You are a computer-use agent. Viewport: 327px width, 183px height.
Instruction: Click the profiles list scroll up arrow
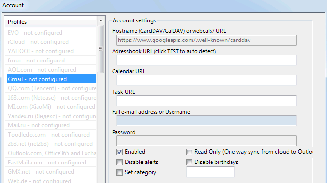101,20
